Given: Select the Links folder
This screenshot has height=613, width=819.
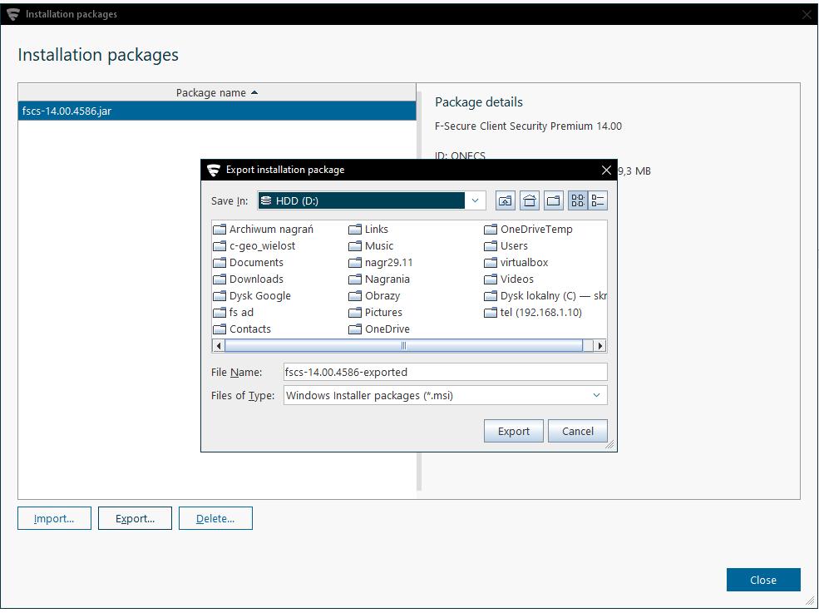Looking at the screenshot, I should coord(368,229).
